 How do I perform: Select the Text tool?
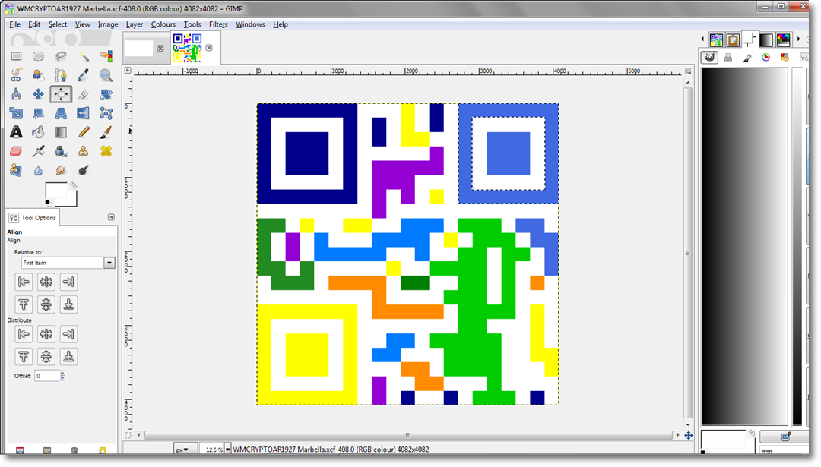pyautogui.click(x=16, y=132)
